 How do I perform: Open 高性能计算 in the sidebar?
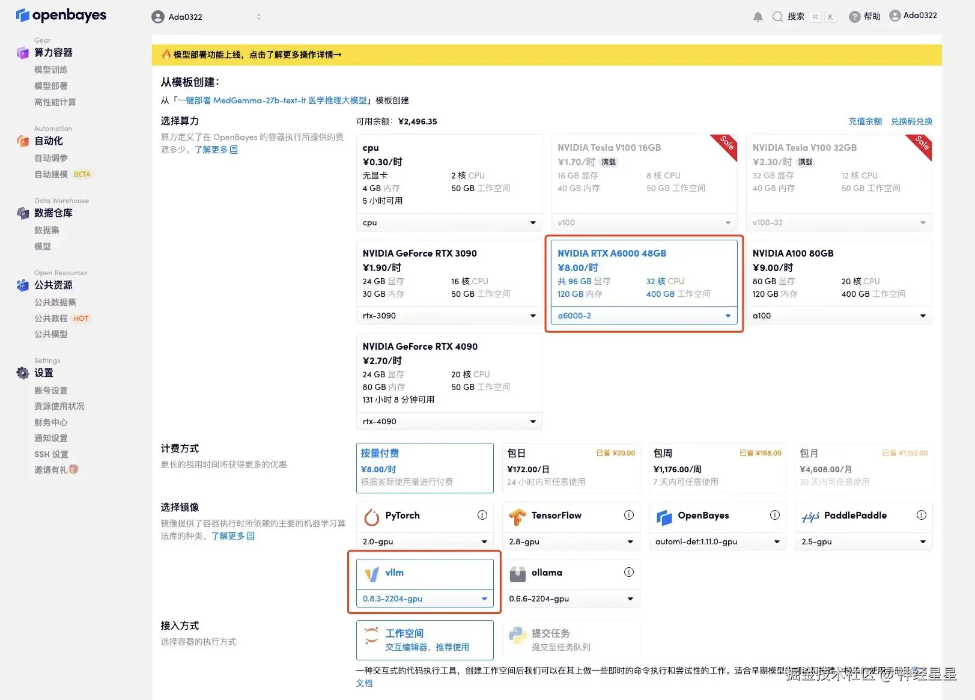(x=55, y=103)
